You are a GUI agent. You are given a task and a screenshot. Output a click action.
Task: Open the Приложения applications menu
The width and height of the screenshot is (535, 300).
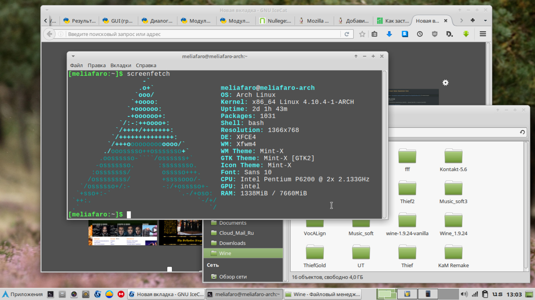[x=22, y=294]
